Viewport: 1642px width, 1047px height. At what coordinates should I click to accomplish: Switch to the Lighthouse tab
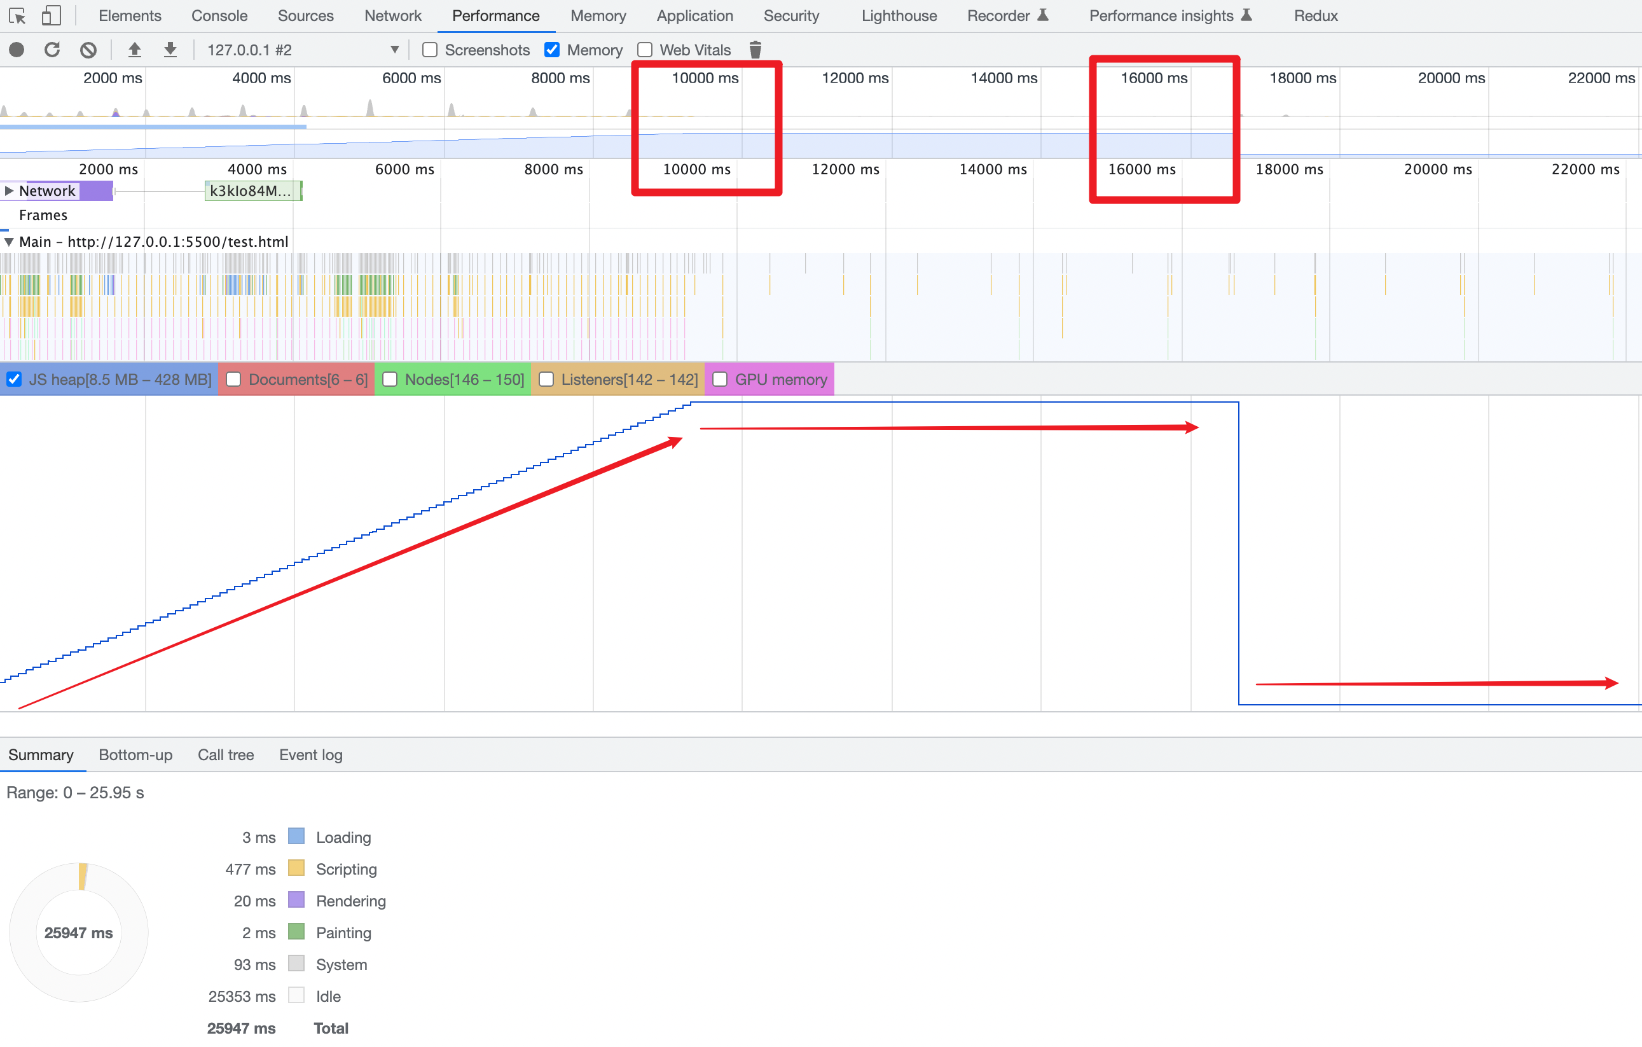pos(899,16)
